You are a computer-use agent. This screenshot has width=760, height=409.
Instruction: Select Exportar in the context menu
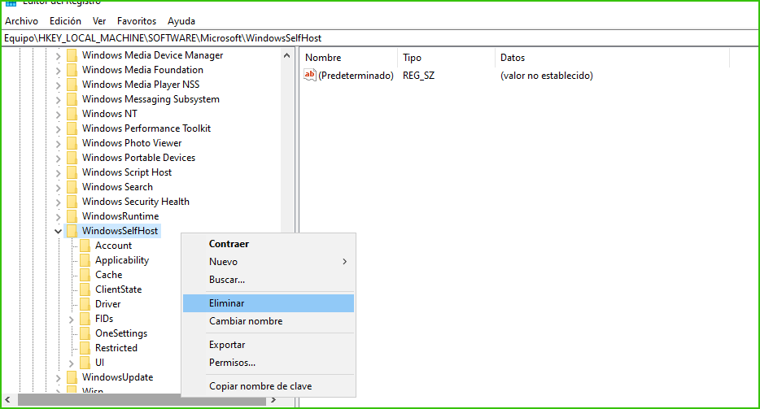tap(269, 345)
